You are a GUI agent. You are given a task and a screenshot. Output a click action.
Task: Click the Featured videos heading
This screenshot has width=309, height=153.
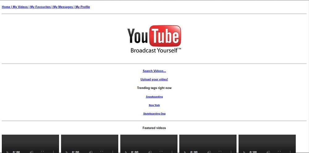[x=154, y=128]
